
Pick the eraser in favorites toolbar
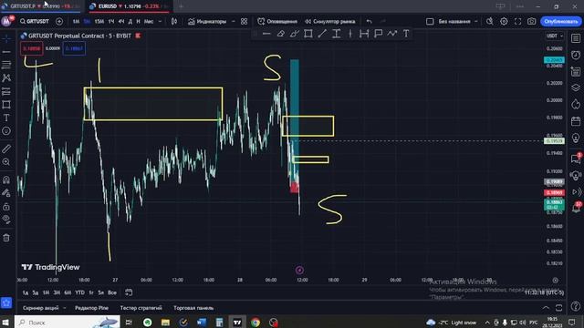(x=280, y=34)
